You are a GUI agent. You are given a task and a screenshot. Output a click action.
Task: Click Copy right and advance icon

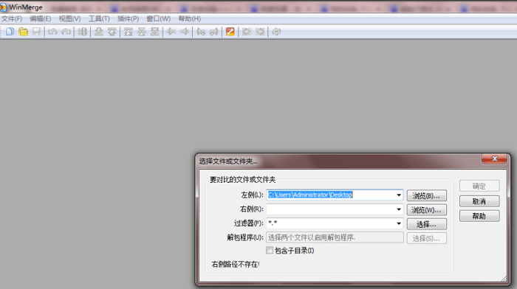[x=201, y=32]
